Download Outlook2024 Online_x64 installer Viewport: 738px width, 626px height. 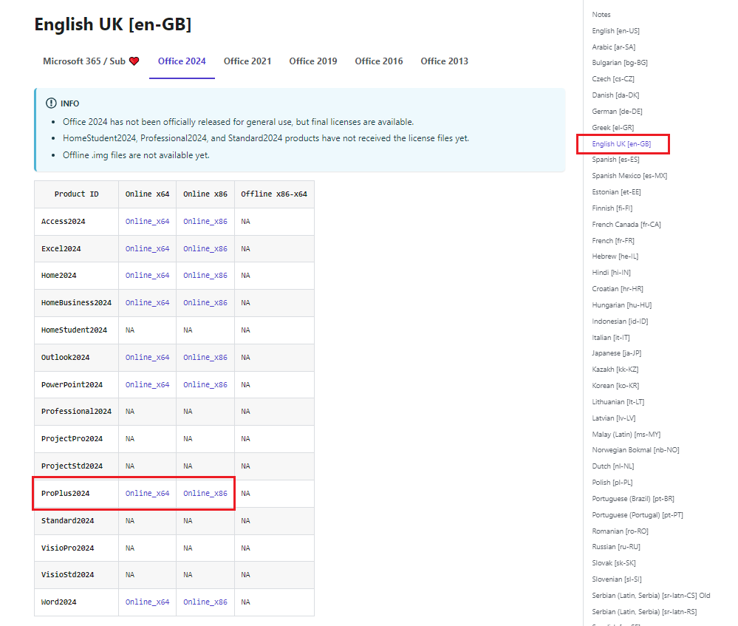point(147,358)
